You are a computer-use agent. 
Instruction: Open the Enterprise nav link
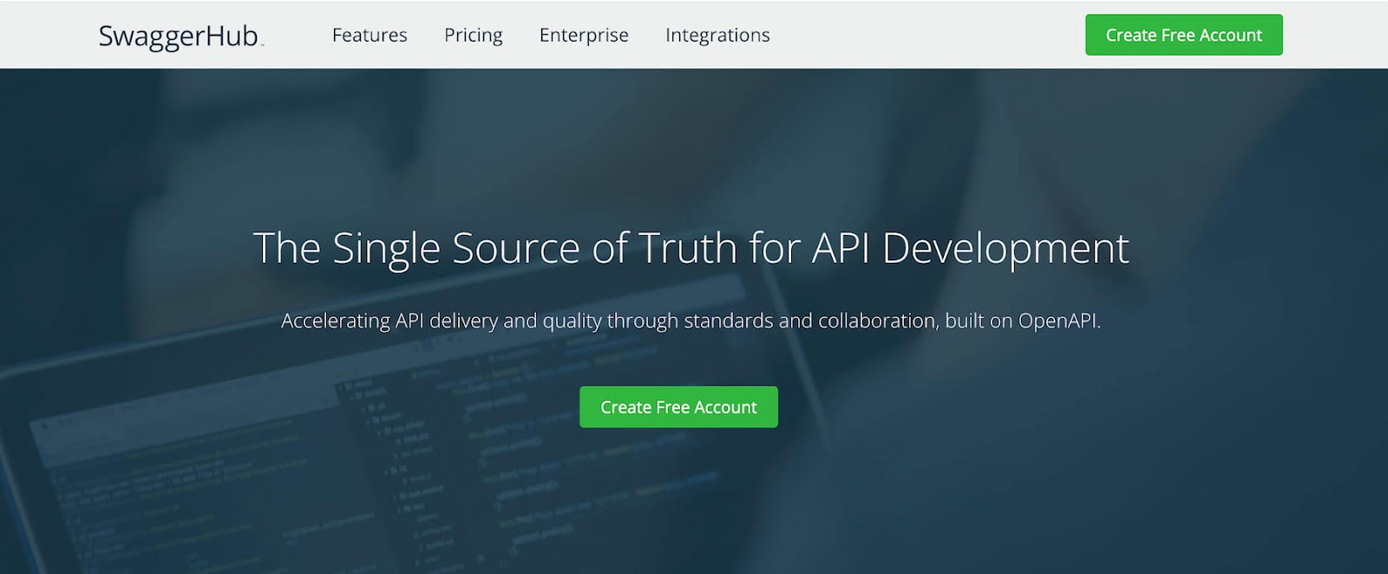(x=584, y=36)
